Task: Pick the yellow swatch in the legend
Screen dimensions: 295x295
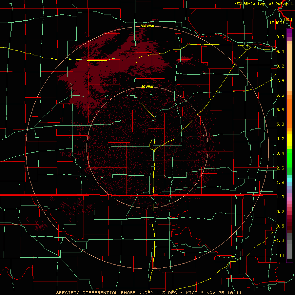Action: coord(289,140)
